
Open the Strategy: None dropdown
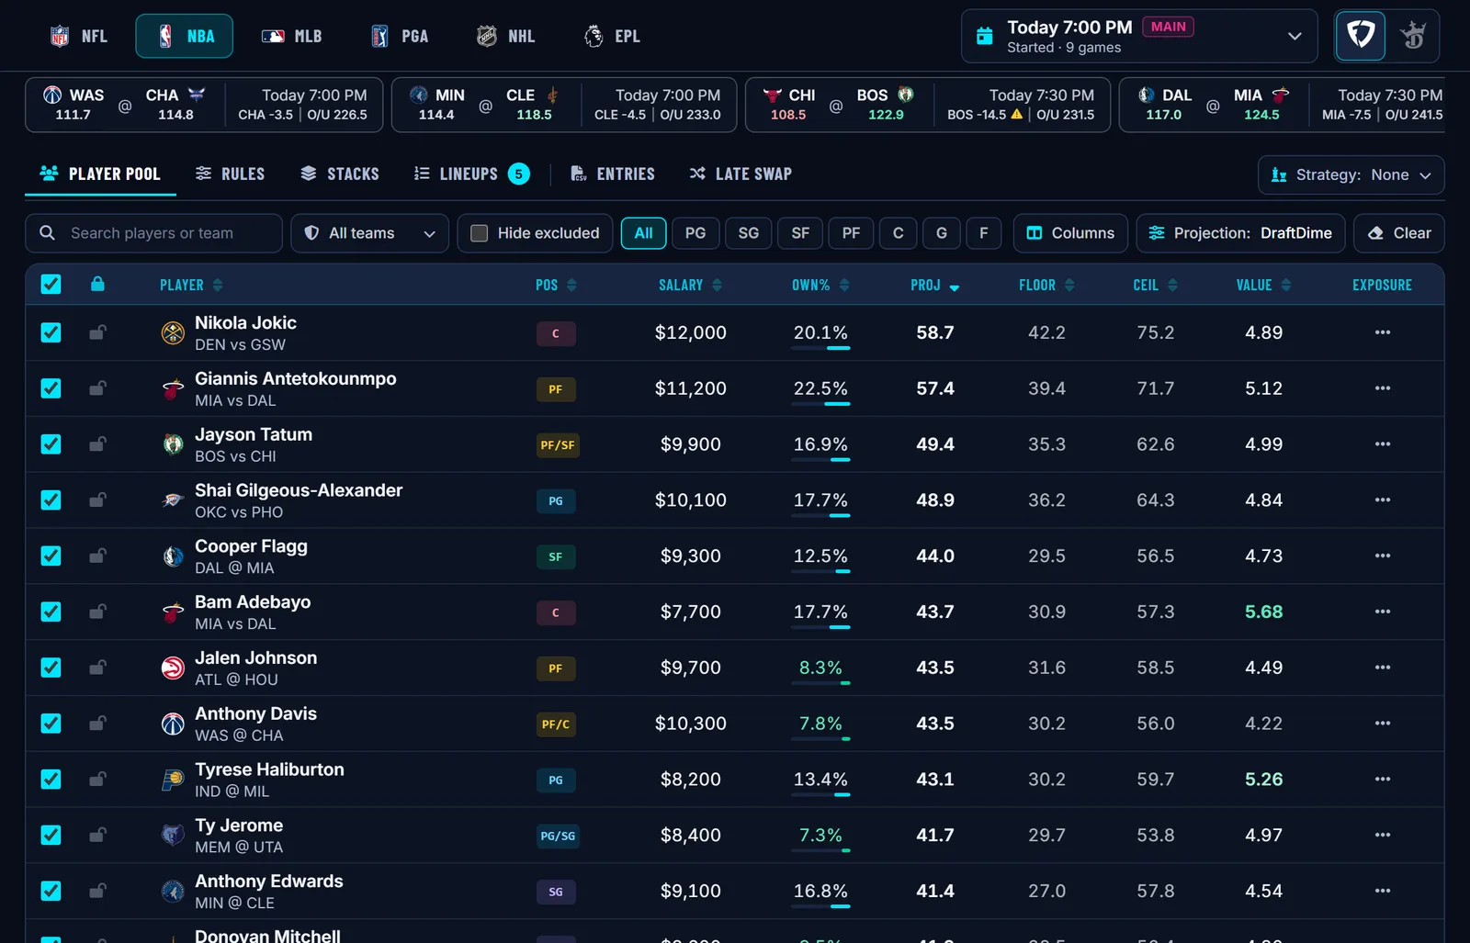click(x=1351, y=174)
